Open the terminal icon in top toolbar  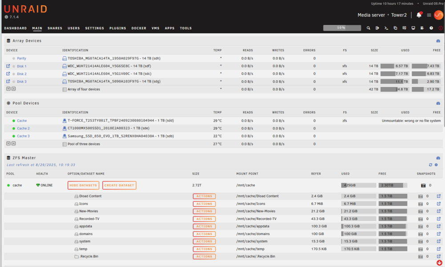click(x=386, y=28)
